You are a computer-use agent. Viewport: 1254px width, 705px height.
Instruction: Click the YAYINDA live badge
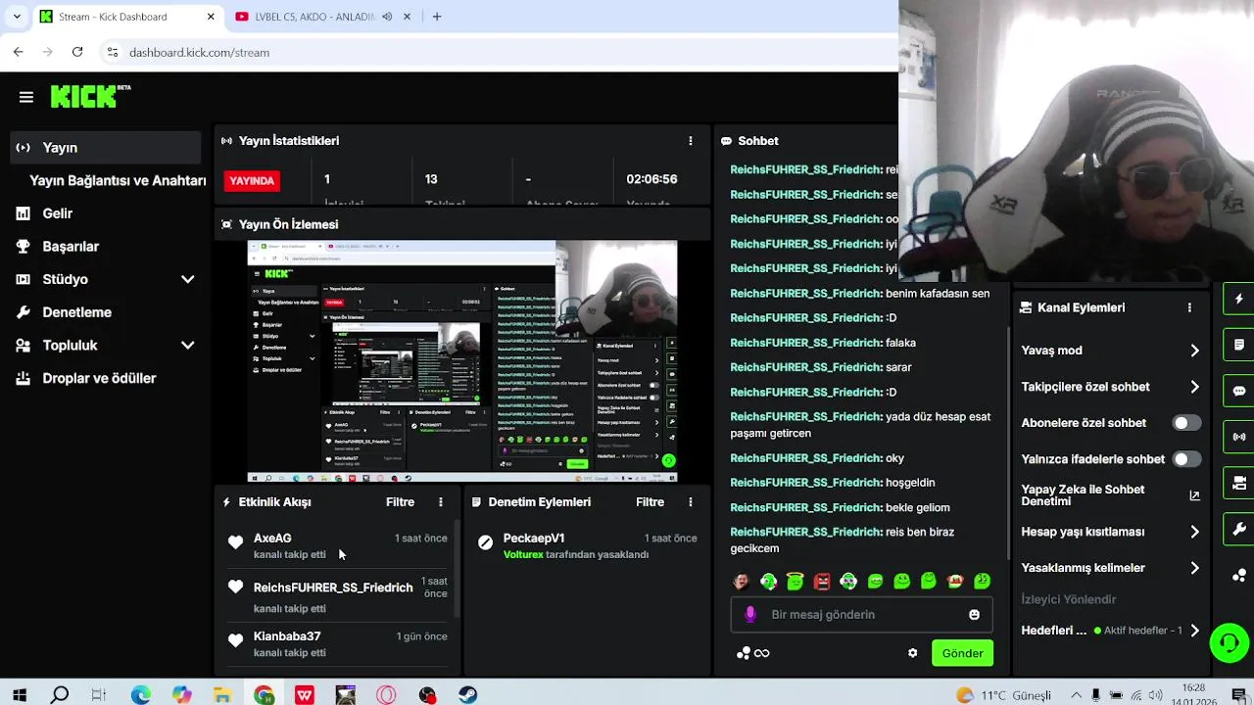(252, 180)
